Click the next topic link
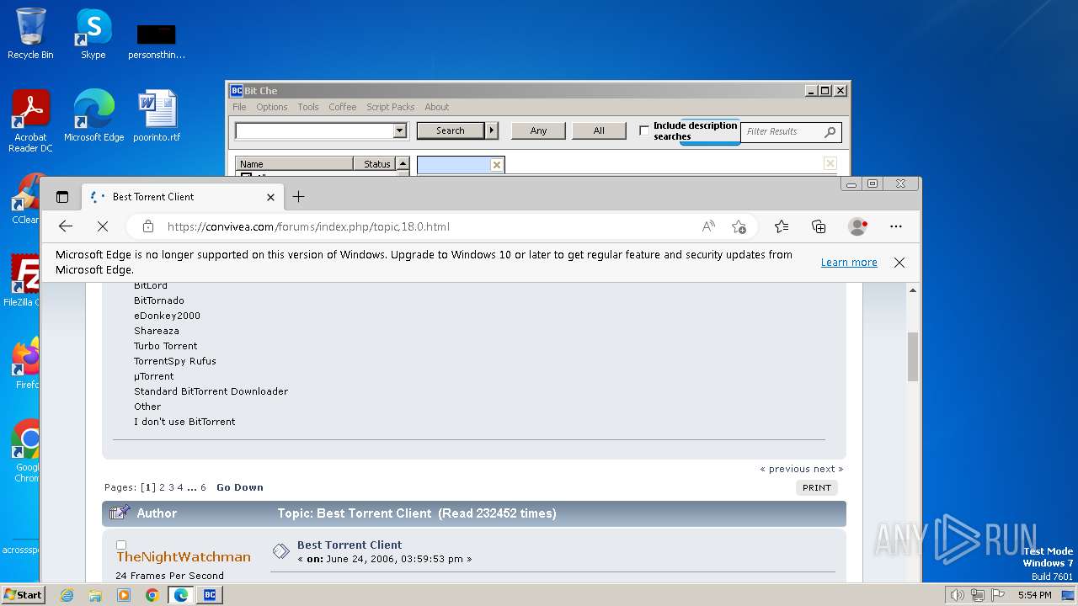Viewport: 1078px width, 606px height. click(x=828, y=469)
